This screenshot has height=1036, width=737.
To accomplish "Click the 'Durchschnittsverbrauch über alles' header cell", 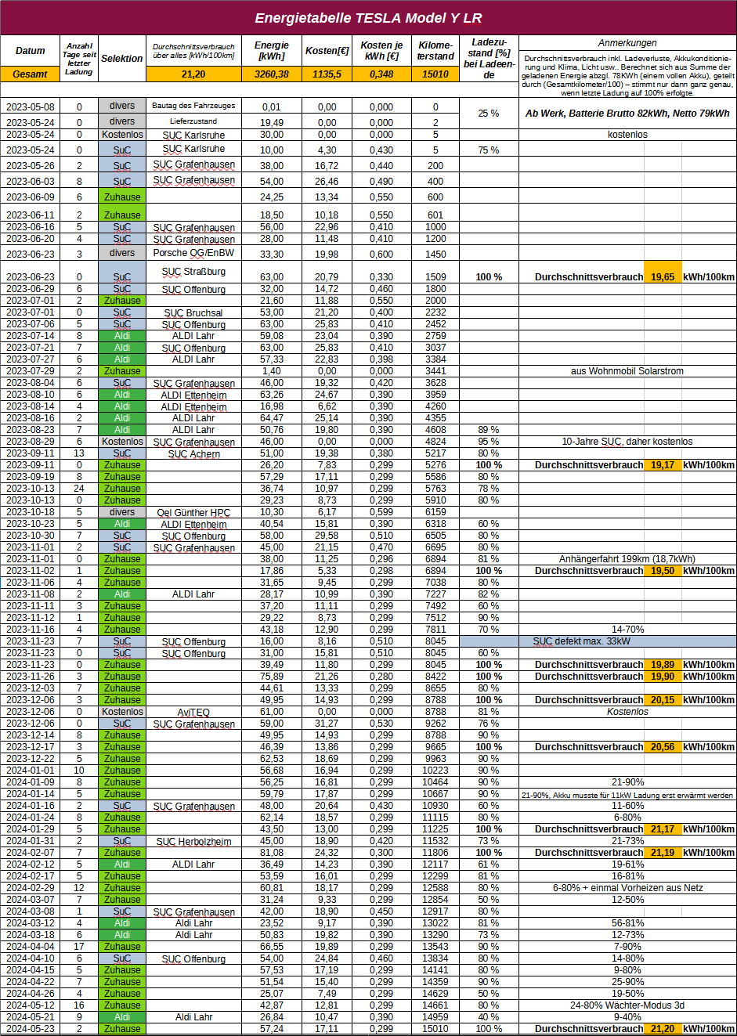I will (x=193, y=51).
